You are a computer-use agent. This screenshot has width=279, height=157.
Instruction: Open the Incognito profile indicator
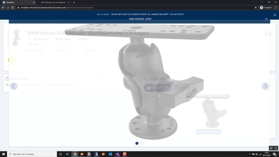click(x=266, y=8)
